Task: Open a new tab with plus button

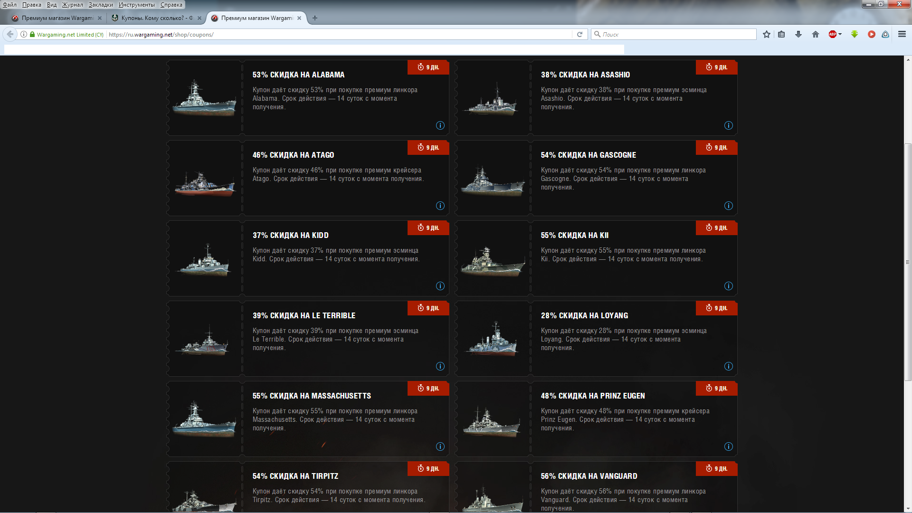Action: click(315, 18)
